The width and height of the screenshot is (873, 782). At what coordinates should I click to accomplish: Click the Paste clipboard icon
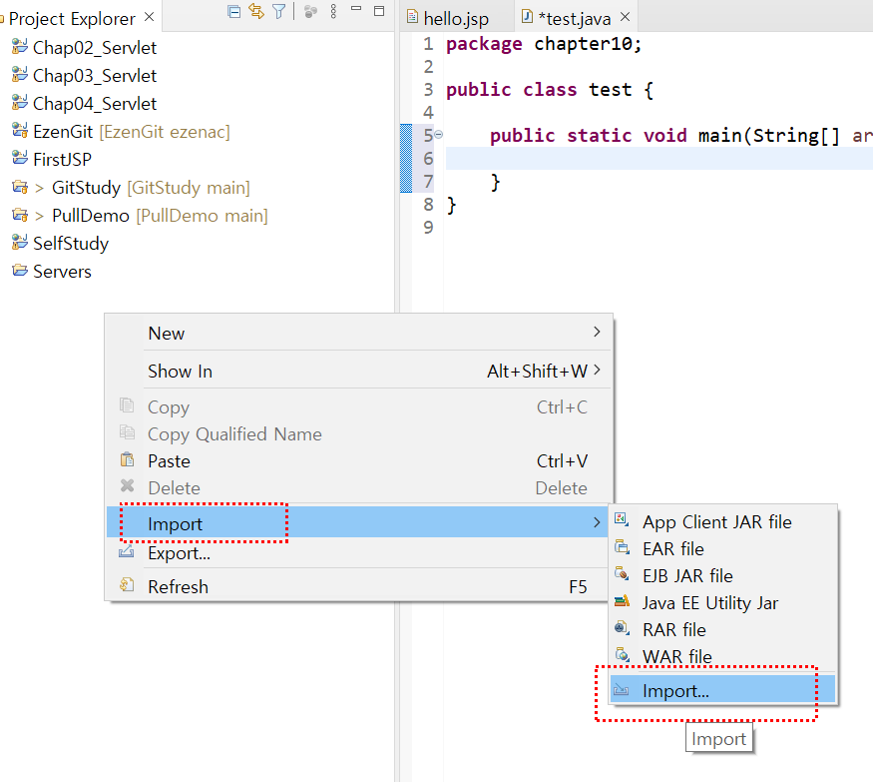[127, 459]
